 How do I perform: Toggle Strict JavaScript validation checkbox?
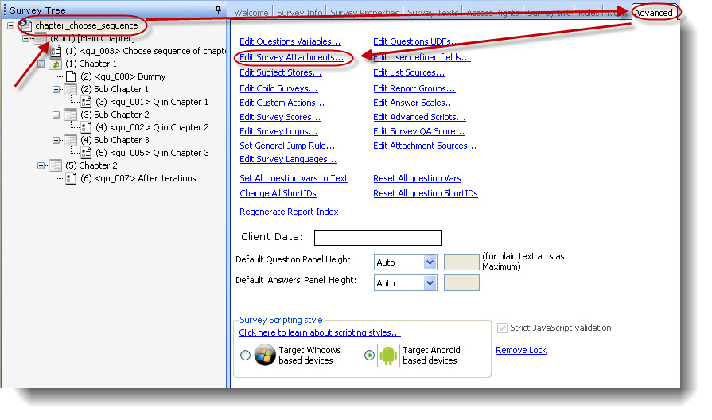pos(502,329)
